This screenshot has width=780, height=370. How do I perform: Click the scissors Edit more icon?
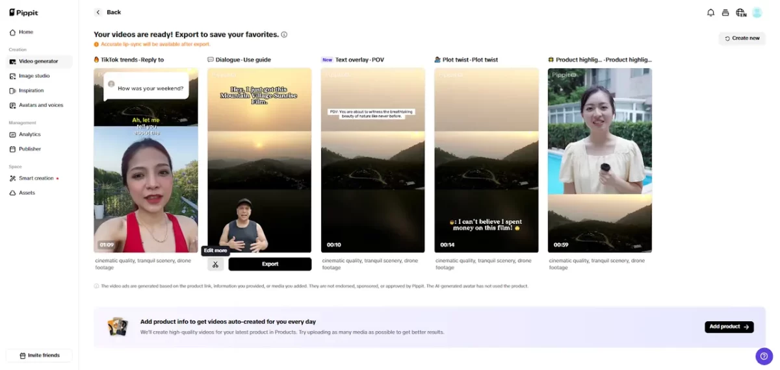215,264
